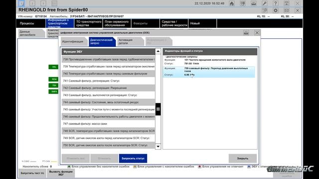
Task: Open План сервисного обслуживания menu
Action: 117,23
